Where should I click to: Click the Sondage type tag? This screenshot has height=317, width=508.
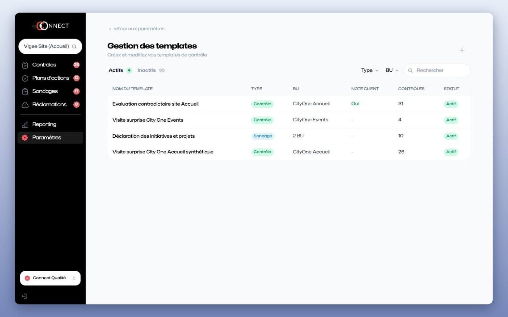263,136
